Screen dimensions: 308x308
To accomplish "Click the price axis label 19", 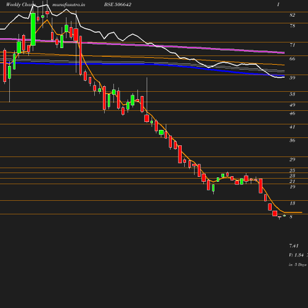I will [x=292, y=187].
